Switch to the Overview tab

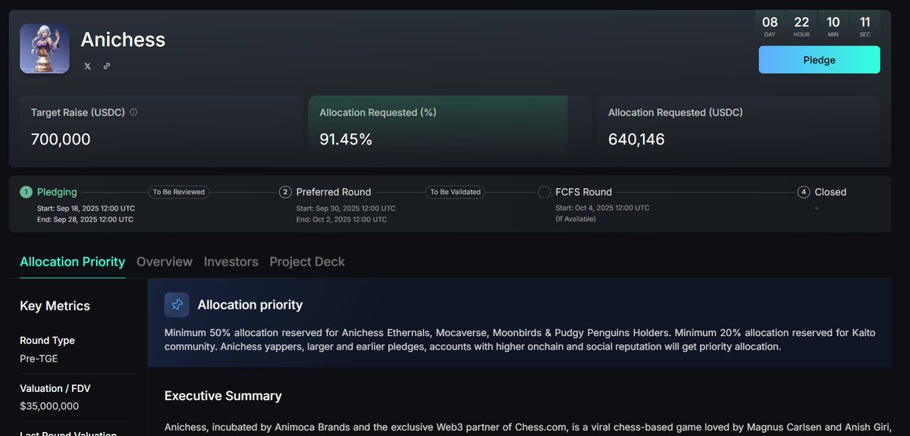point(165,262)
